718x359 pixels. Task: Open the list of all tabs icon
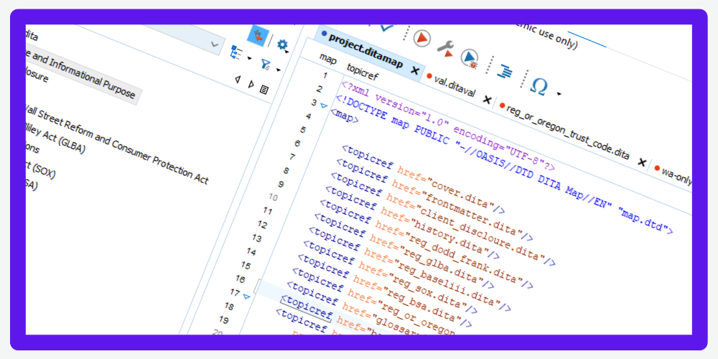264,90
